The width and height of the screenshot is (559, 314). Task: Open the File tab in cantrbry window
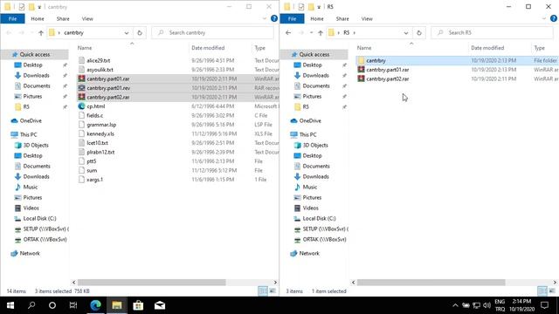tap(12, 19)
